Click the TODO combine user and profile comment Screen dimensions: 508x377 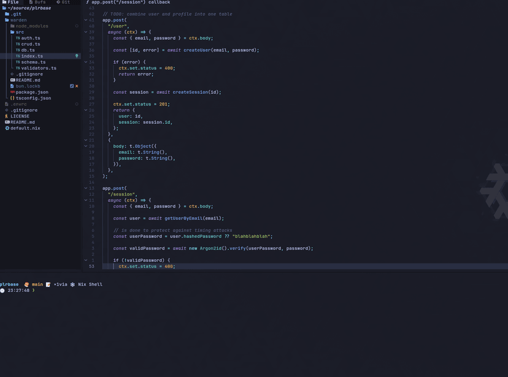pyautogui.click(x=167, y=14)
